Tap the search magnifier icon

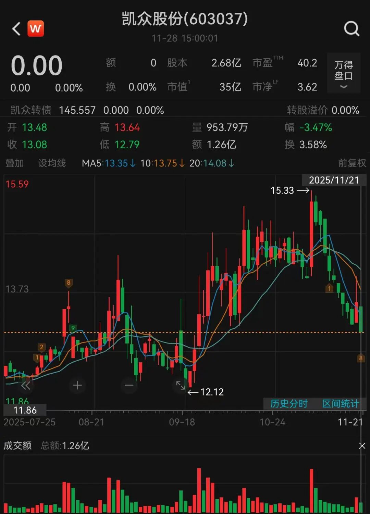tap(351, 29)
